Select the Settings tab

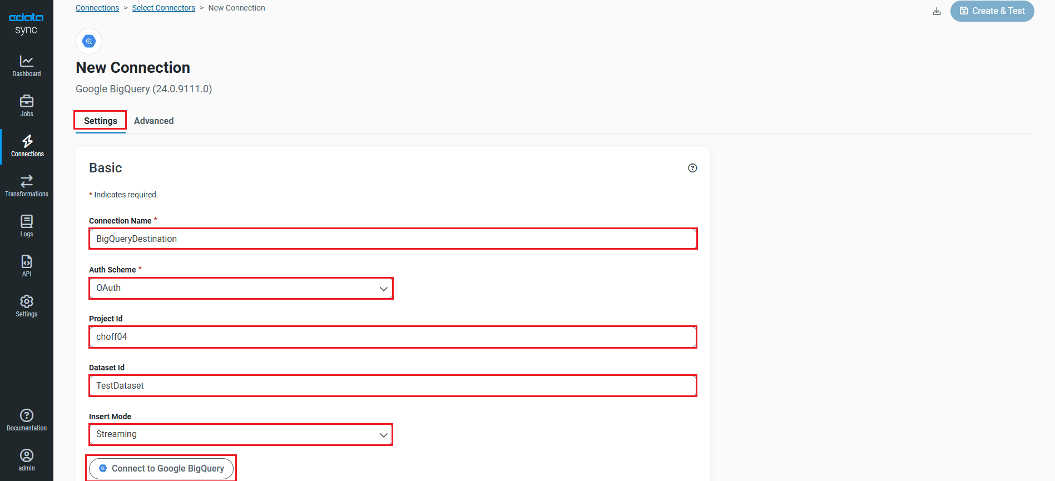click(101, 121)
